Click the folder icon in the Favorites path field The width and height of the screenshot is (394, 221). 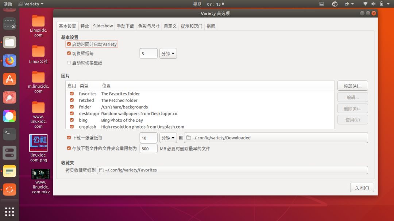(x=101, y=170)
